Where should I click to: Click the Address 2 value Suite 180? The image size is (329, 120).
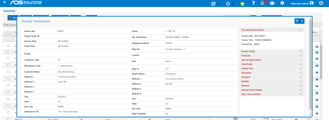point(62,82)
